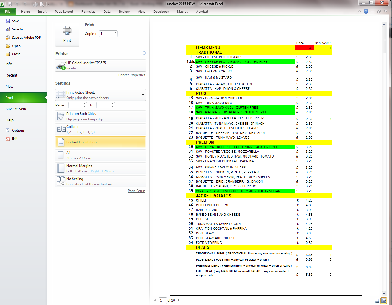The image size is (392, 305).
Task: Click the Open folder icon
Action: (8, 46)
